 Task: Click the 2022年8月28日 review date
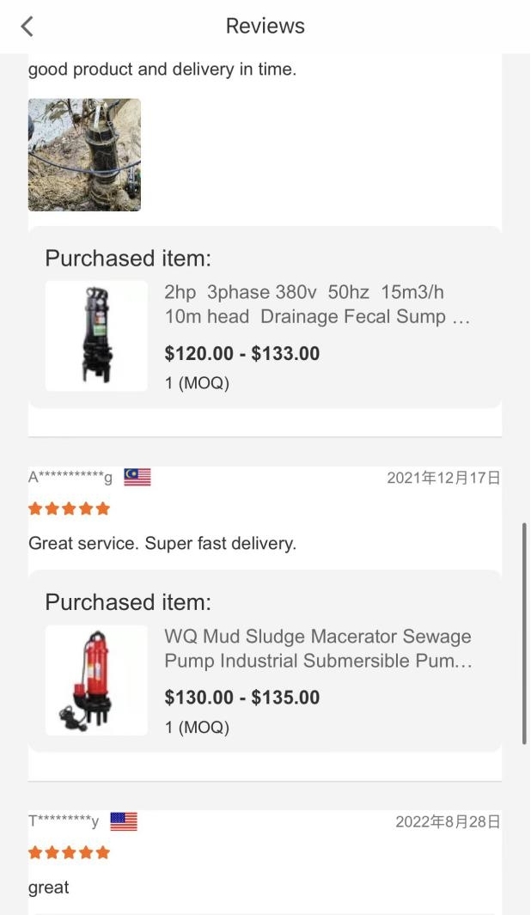(x=449, y=821)
